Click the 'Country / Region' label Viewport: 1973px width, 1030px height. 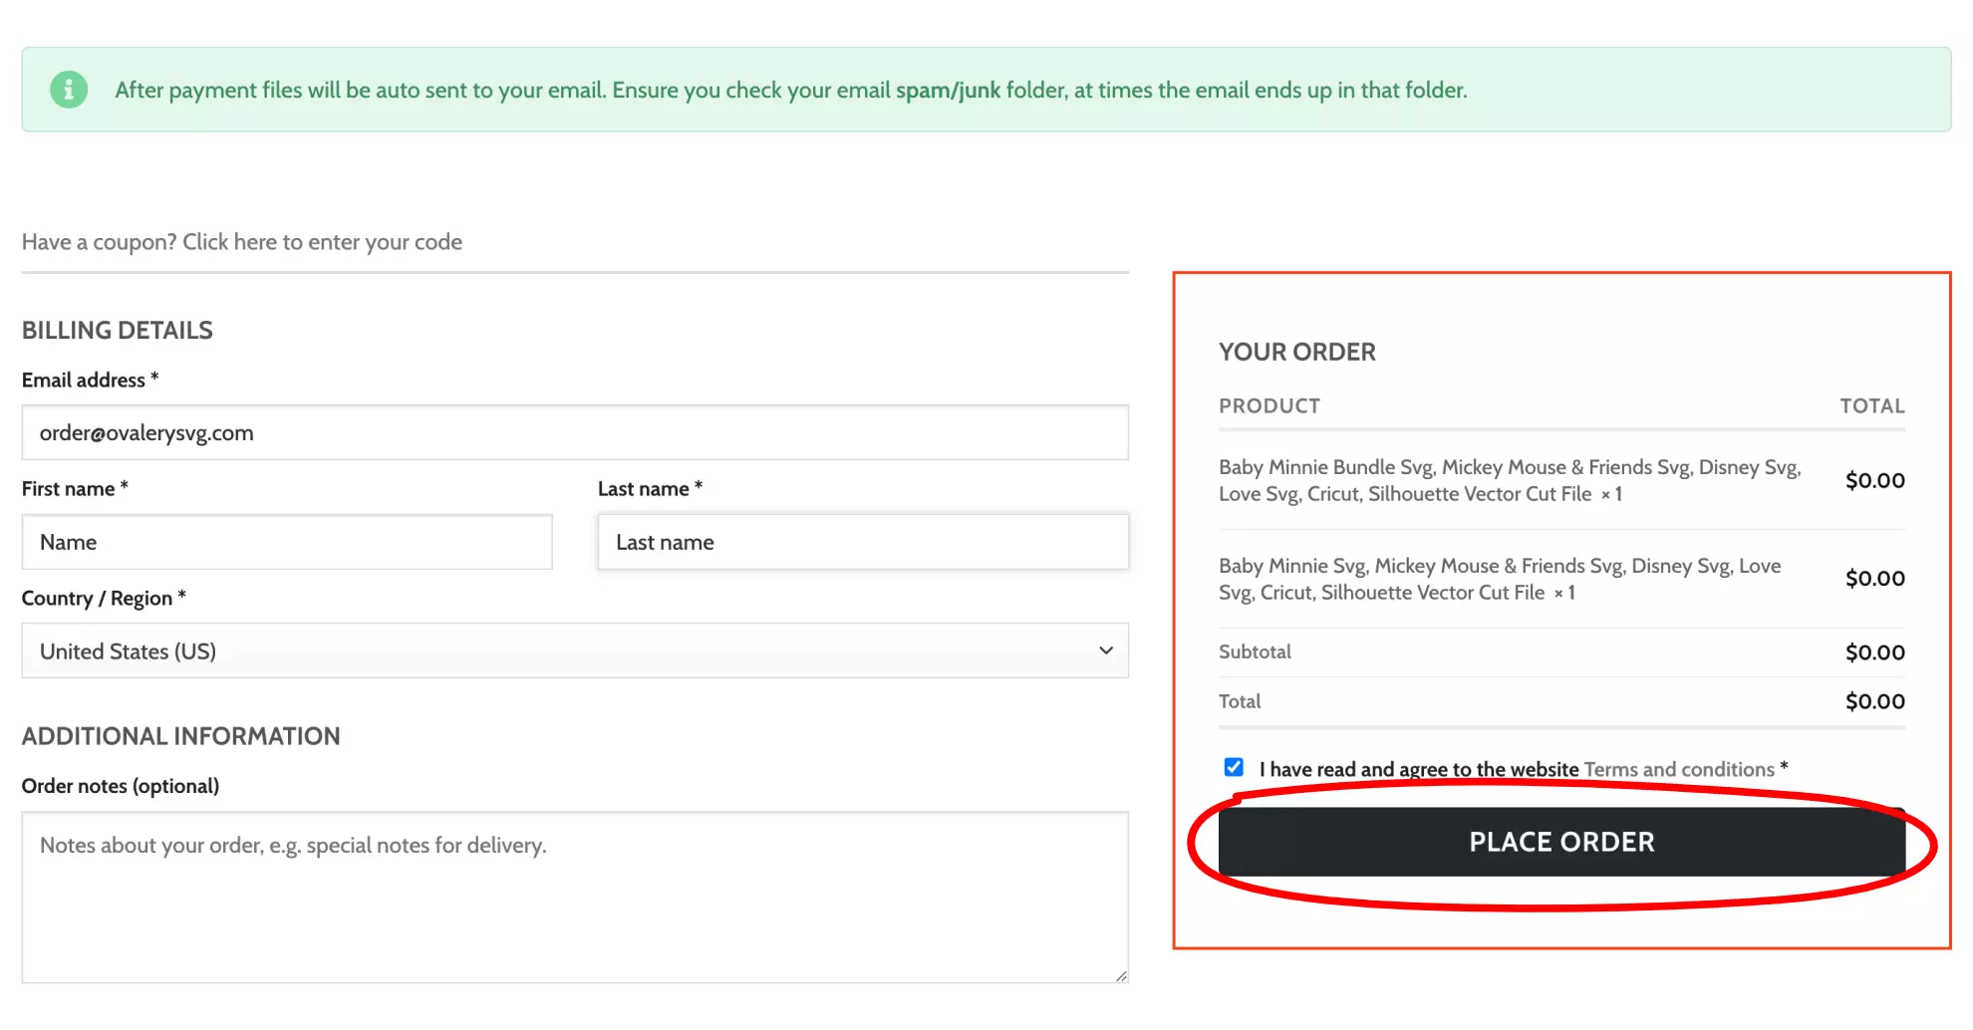pyautogui.click(x=97, y=598)
